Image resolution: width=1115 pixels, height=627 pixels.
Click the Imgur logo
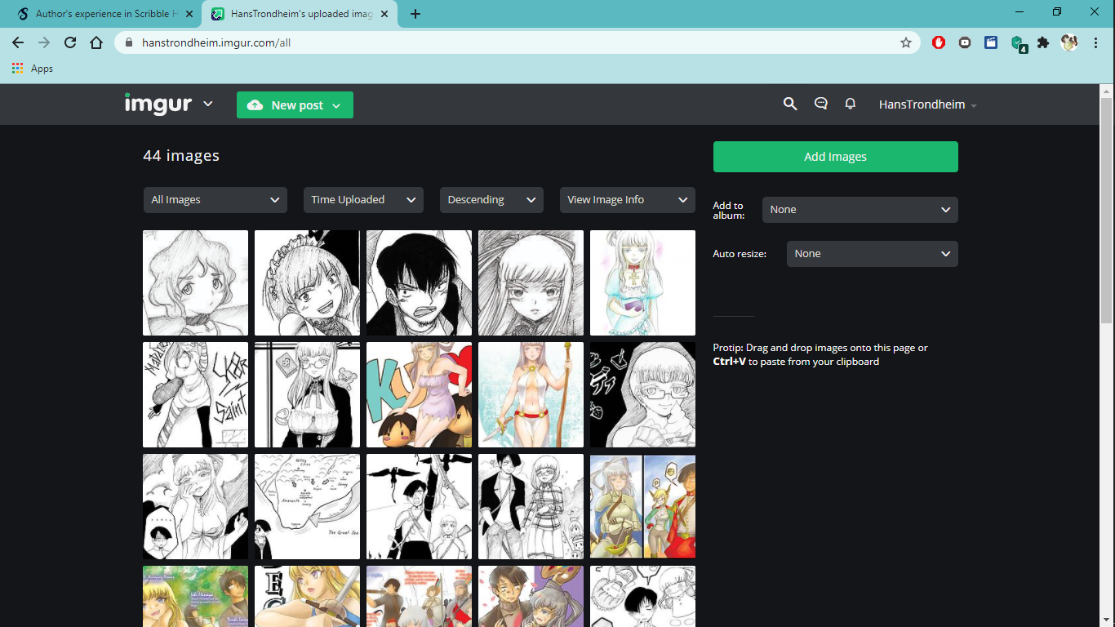(158, 104)
